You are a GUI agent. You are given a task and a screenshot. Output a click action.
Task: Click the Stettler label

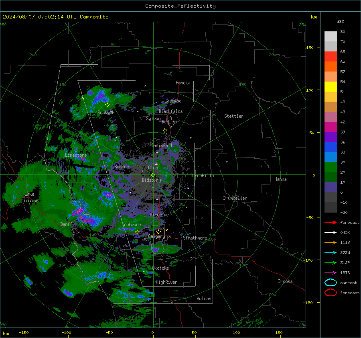pos(234,116)
